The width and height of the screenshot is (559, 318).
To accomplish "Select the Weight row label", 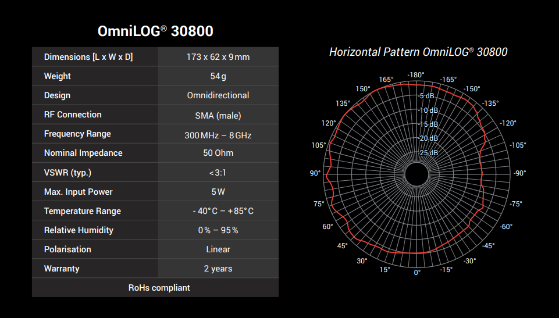I will pos(58,76).
